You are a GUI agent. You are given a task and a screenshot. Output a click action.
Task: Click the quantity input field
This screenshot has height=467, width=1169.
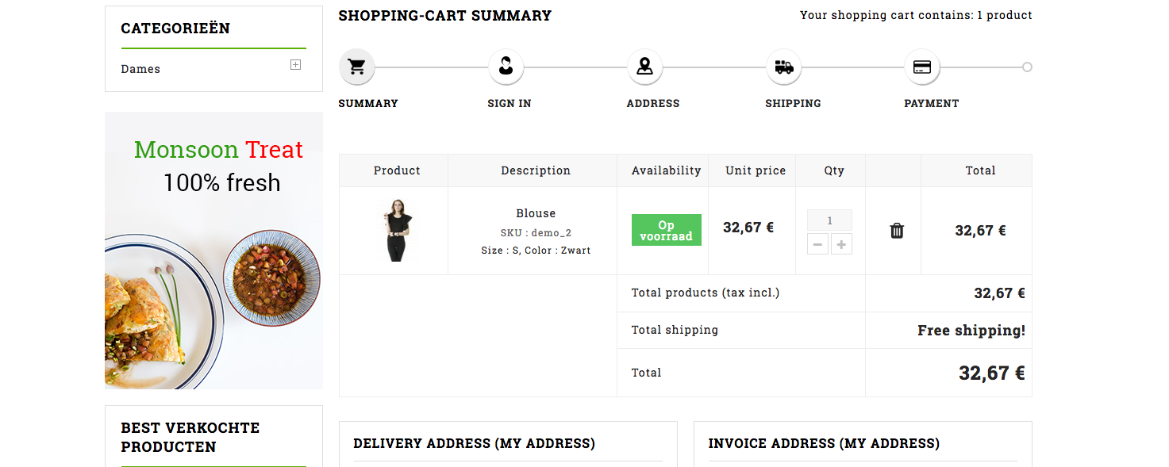(x=829, y=220)
